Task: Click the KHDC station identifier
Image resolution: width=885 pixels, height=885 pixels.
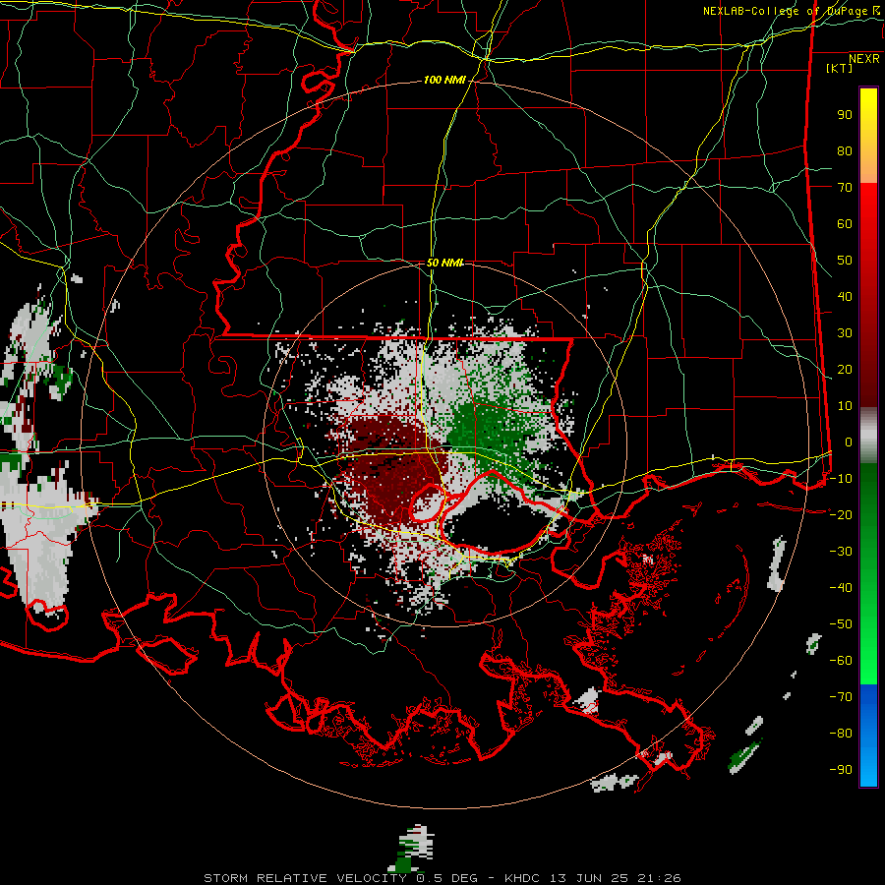Action: click(x=523, y=878)
